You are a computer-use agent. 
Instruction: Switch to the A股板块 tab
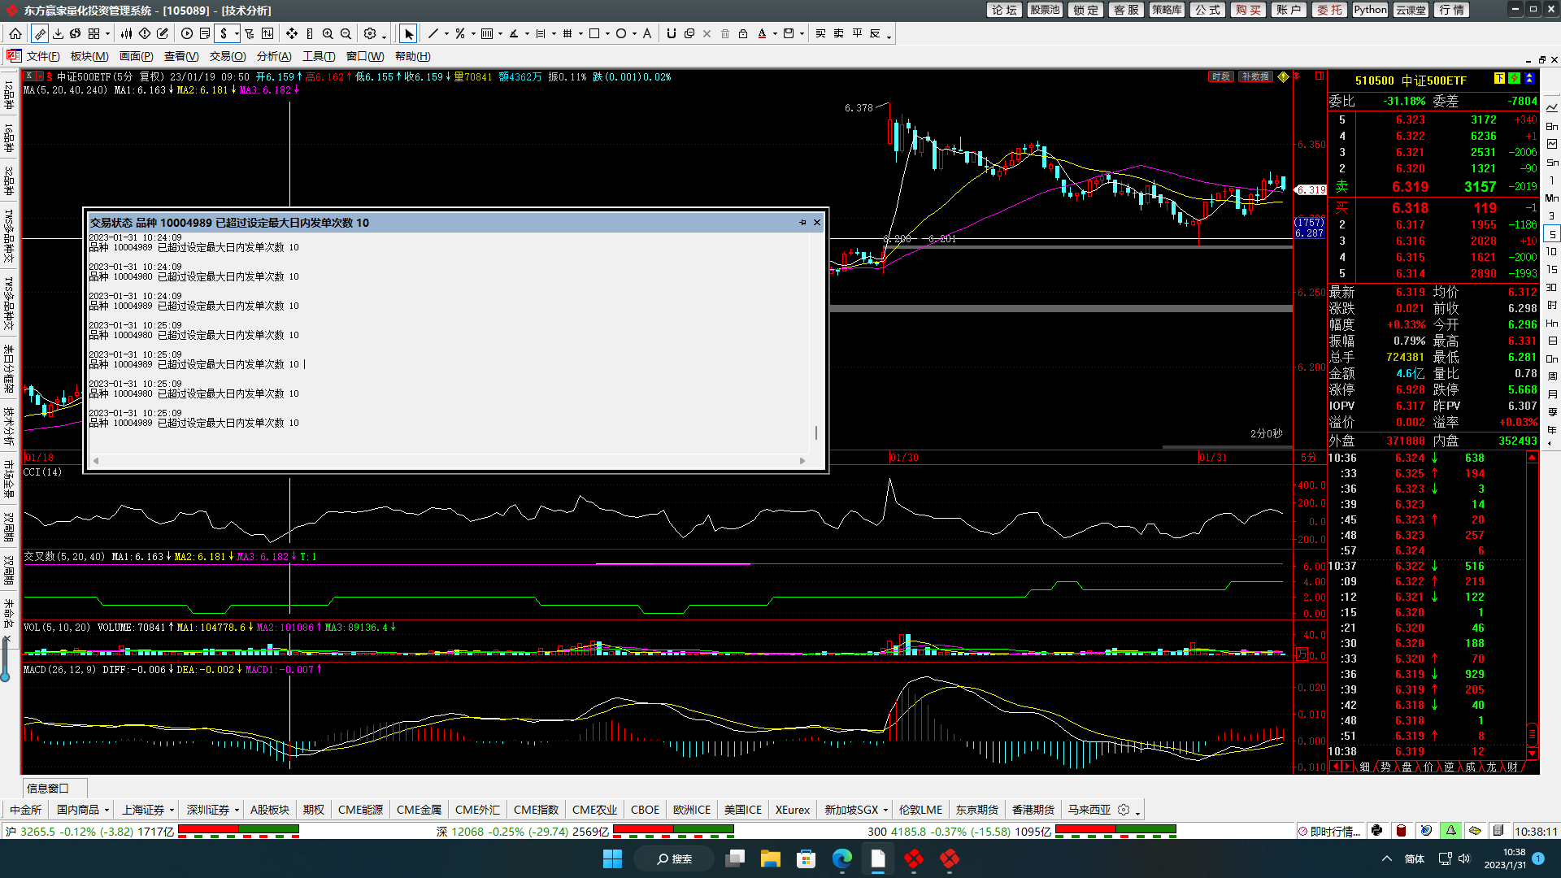click(270, 810)
